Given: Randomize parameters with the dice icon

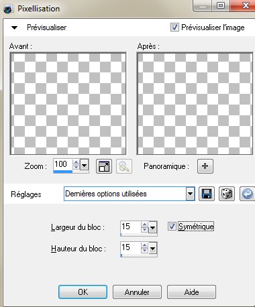Looking at the screenshot, I should [x=227, y=194].
